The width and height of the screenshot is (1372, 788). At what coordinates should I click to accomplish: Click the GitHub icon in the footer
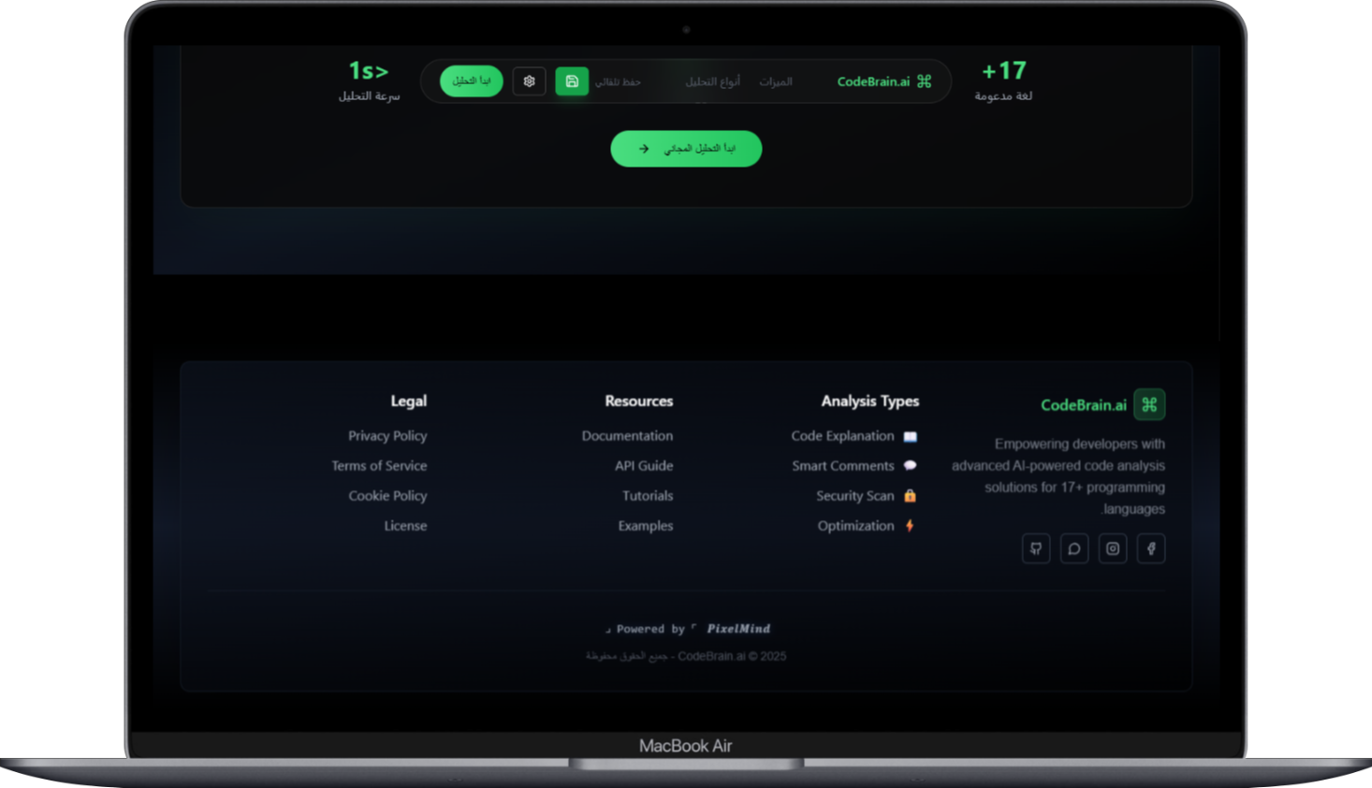(x=1035, y=548)
